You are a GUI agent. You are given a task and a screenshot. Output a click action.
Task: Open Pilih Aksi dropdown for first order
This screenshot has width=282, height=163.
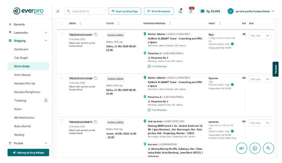coord(259,36)
